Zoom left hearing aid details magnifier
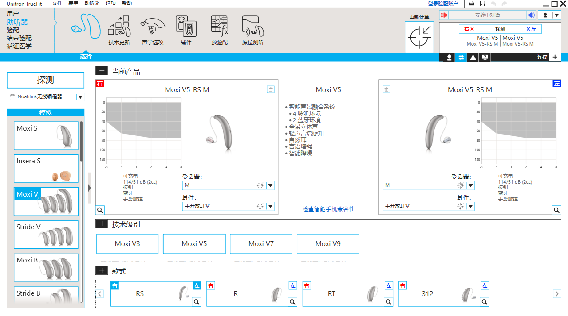Image resolution: width=568 pixels, height=316 pixels. 556,210
